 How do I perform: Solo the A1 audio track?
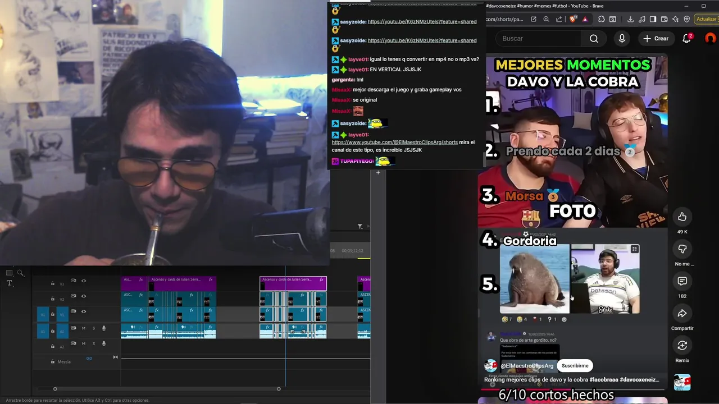pyautogui.click(x=94, y=328)
